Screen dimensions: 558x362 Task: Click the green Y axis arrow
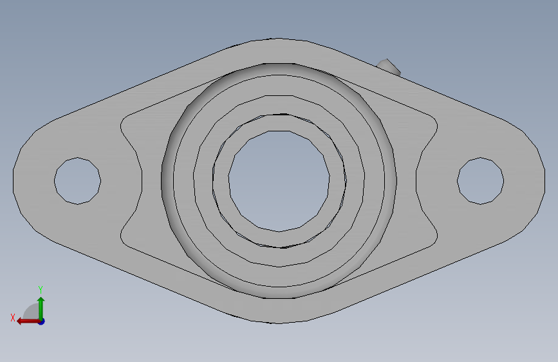click(x=41, y=308)
